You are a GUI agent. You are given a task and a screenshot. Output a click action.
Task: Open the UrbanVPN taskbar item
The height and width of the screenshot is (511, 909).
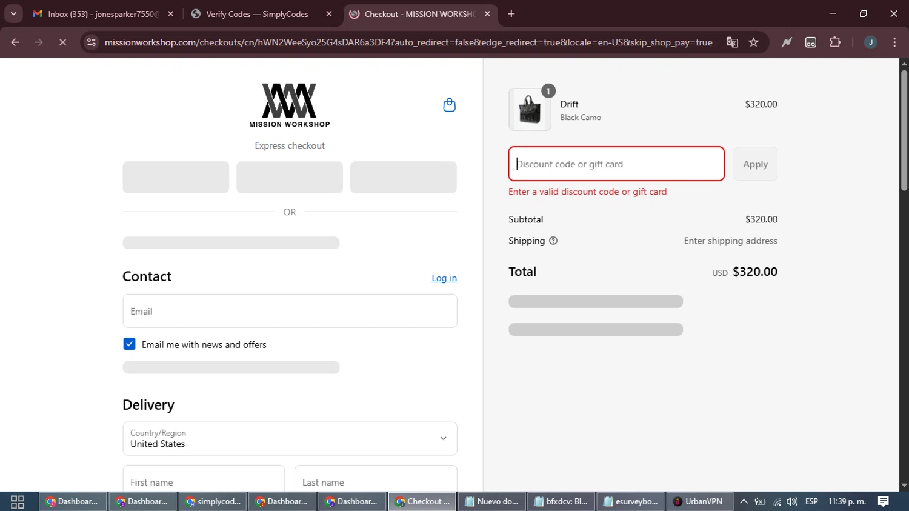[x=699, y=501]
